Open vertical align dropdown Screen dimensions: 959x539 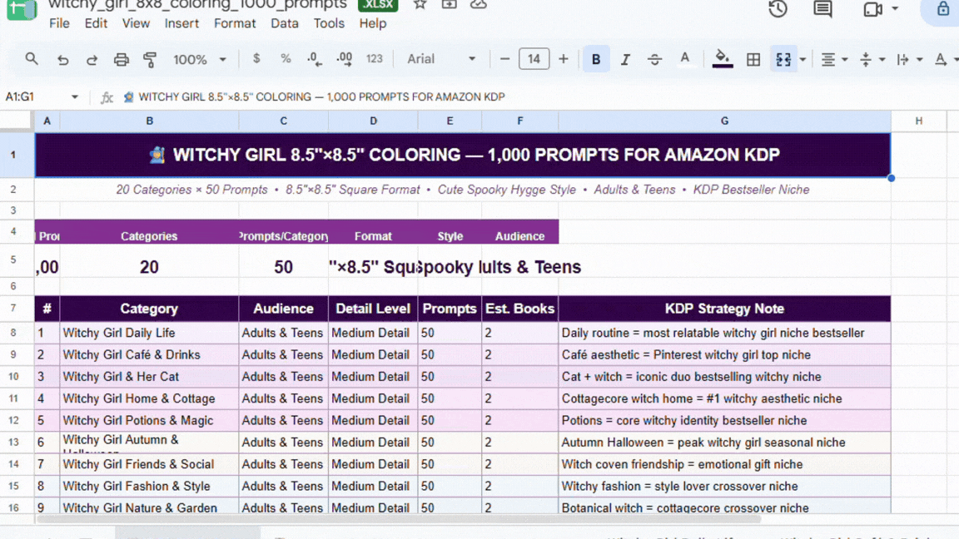coord(872,59)
